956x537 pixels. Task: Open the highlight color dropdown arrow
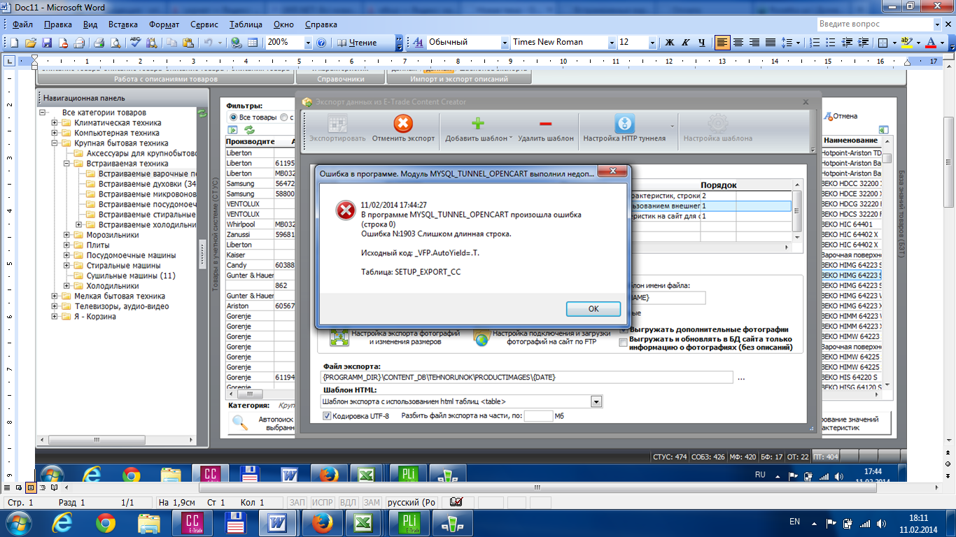pos(918,43)
